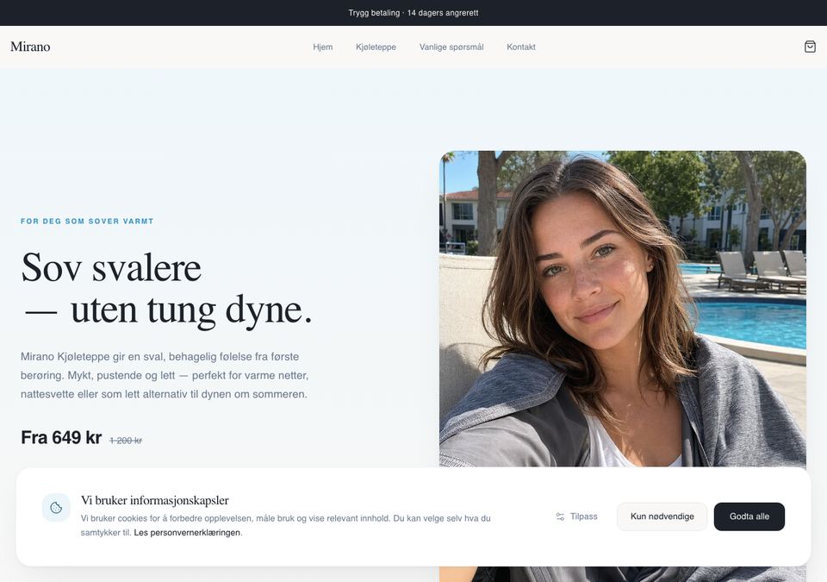Click the FOR DEG SOM SOVER VARMT label
The image size is (827, 582).
click(x=87, y=222)
